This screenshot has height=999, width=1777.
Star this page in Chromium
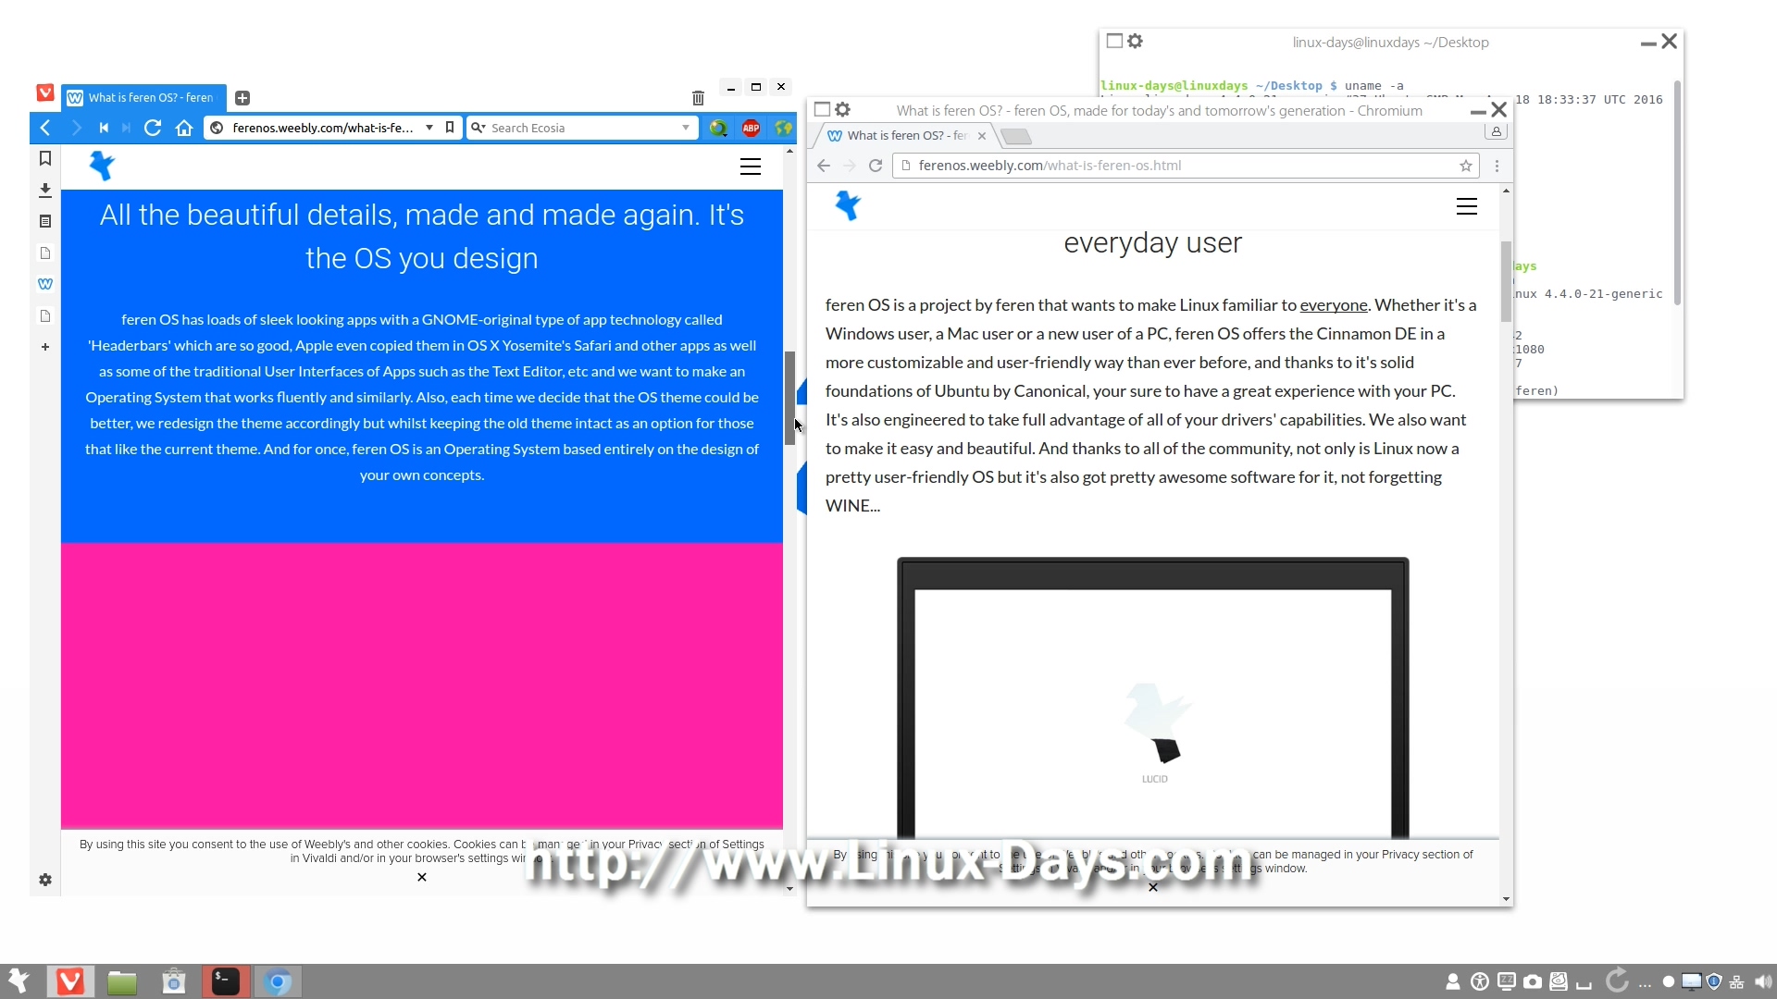click(x=1466, y=166)
